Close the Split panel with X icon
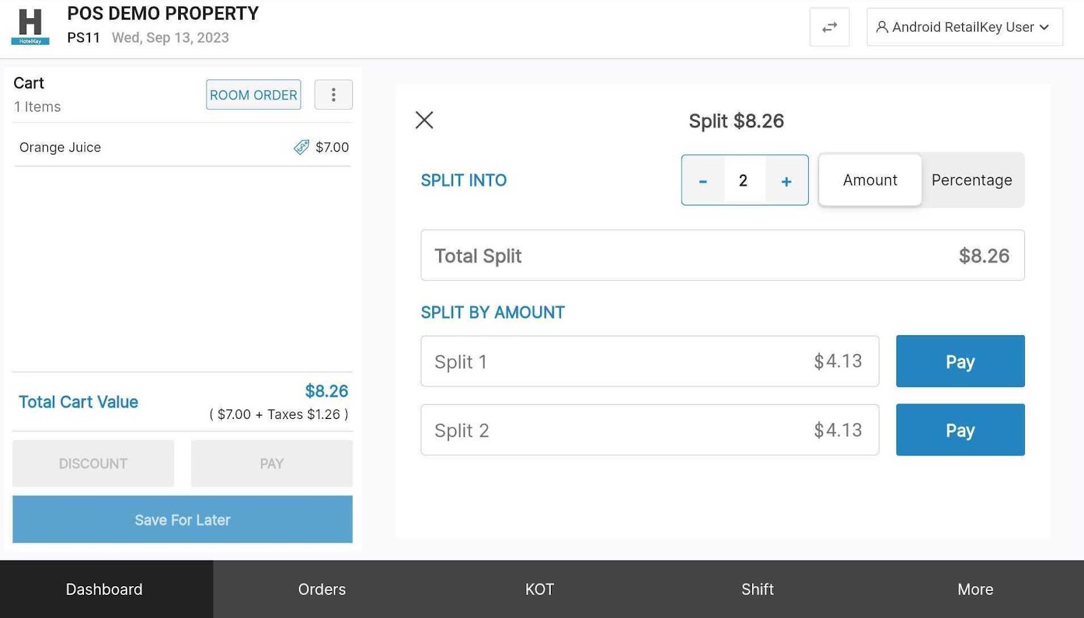Viewport: 1084px width, 618px height. (424, 120)
